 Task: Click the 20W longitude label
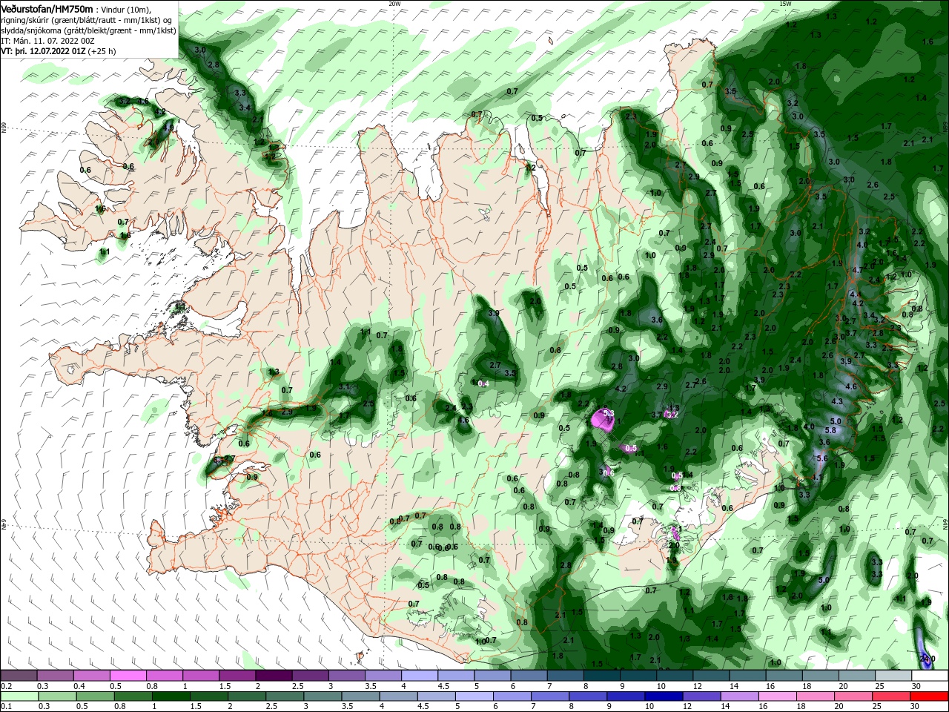394,4
